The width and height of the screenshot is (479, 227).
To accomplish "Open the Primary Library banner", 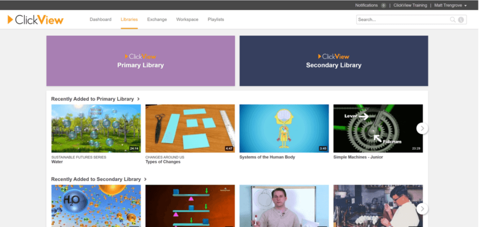I will pos(140,61).
